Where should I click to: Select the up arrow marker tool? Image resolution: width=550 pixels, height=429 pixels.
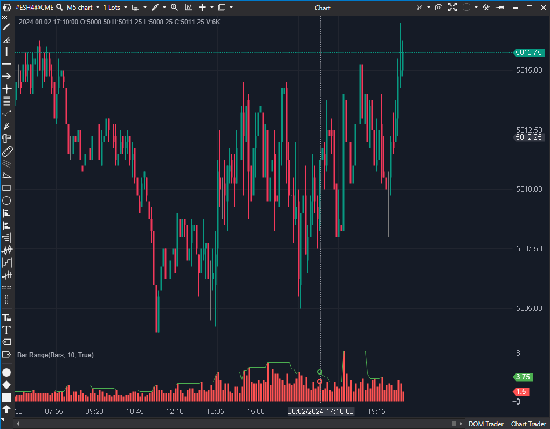point(6,410)
